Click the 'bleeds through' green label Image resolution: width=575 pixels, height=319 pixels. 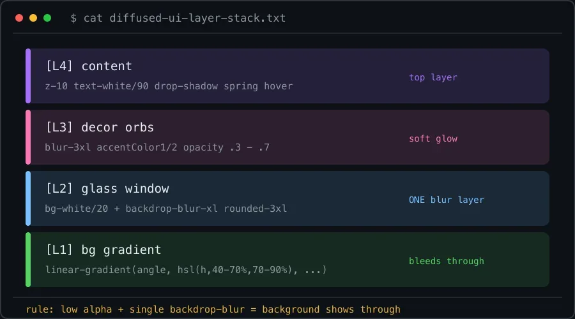click(447, 261)
